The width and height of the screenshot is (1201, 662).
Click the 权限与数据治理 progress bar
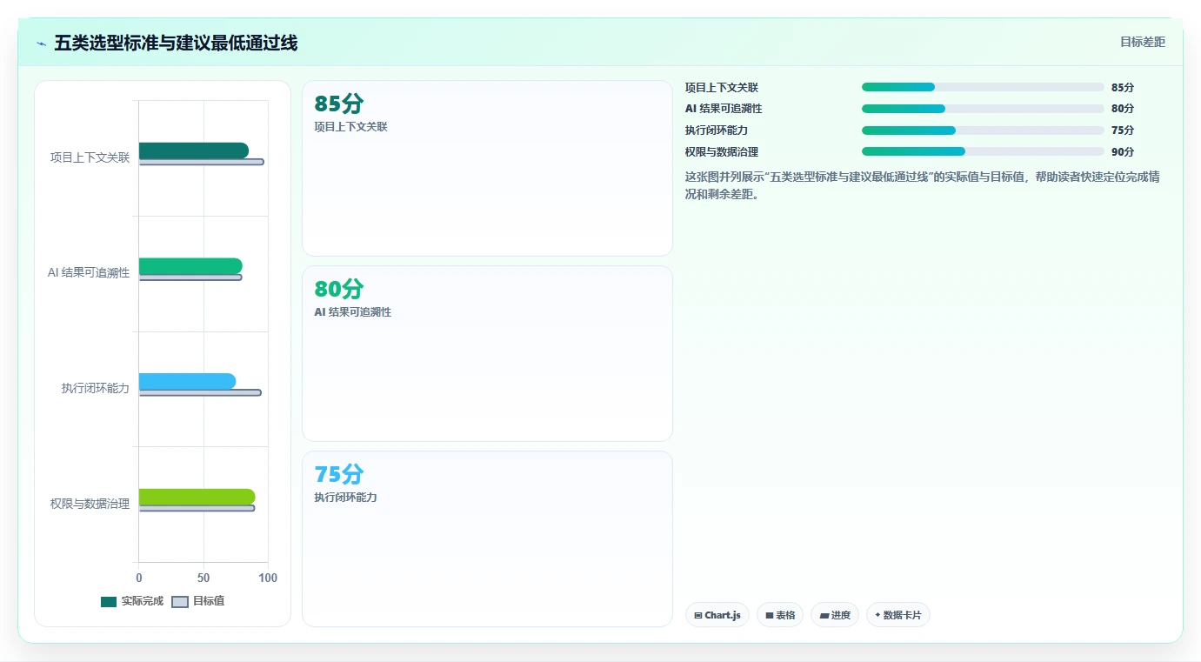pyautogui.click(x=983, y=151)
